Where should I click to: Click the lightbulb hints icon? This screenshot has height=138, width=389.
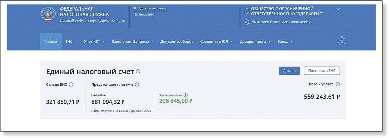click(x=342, y=40)
